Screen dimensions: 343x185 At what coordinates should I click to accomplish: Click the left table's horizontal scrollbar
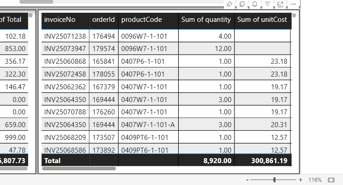pos(14,169)
